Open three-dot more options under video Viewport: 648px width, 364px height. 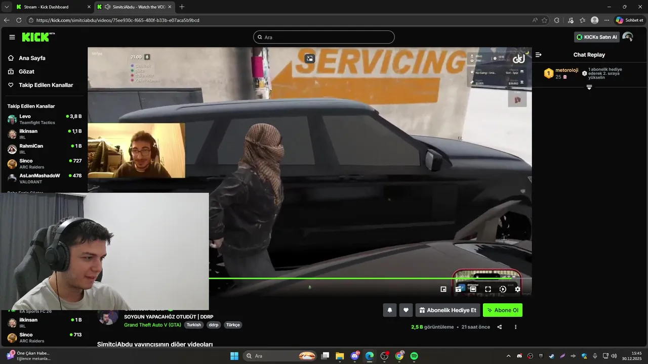tap(516, 327)
